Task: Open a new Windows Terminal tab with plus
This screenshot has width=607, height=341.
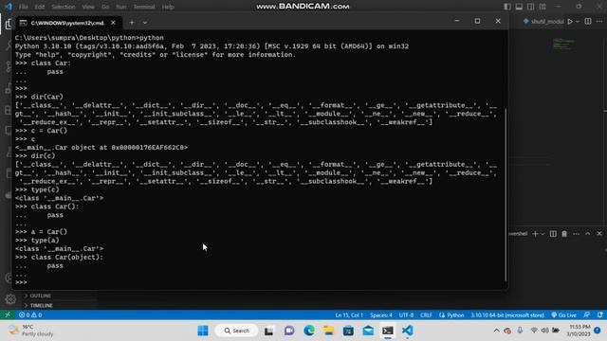Action: pos(132,23)
